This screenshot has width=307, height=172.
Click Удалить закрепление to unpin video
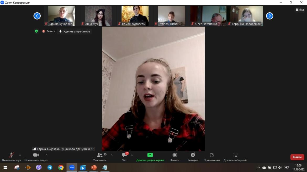tap(75, 31)
